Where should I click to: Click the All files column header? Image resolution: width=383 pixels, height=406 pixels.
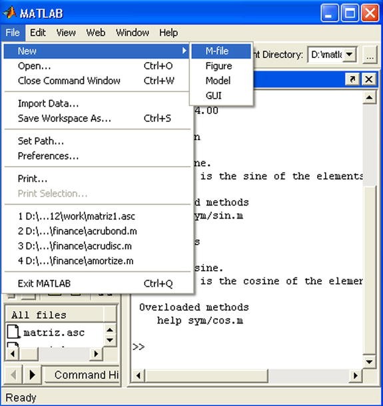tap(55, 315)
